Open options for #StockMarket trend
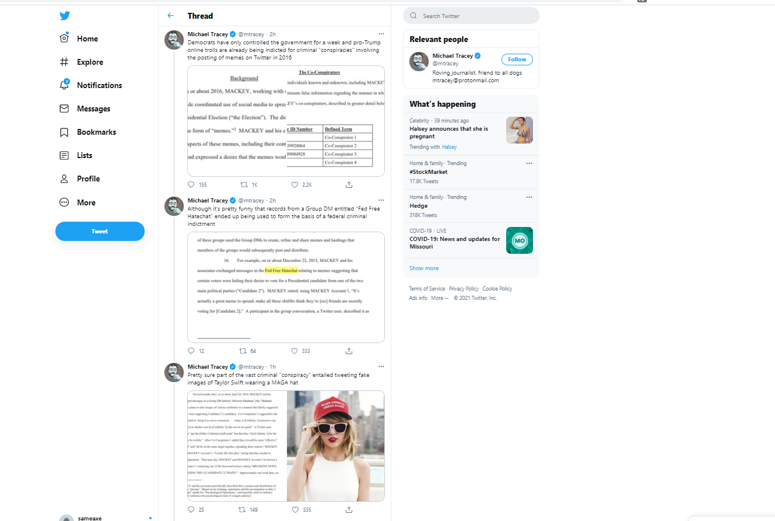Screen dimensions: 775x521 [x=529, y=163]
